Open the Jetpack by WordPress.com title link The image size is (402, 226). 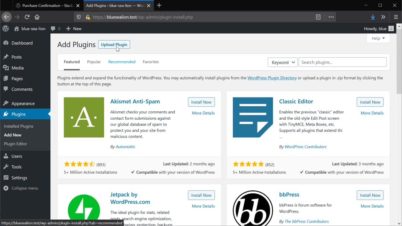coord(130,198)
